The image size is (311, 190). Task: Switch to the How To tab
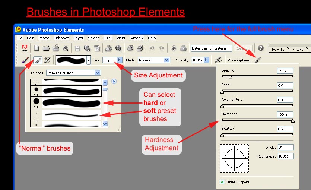click(278, 49)
